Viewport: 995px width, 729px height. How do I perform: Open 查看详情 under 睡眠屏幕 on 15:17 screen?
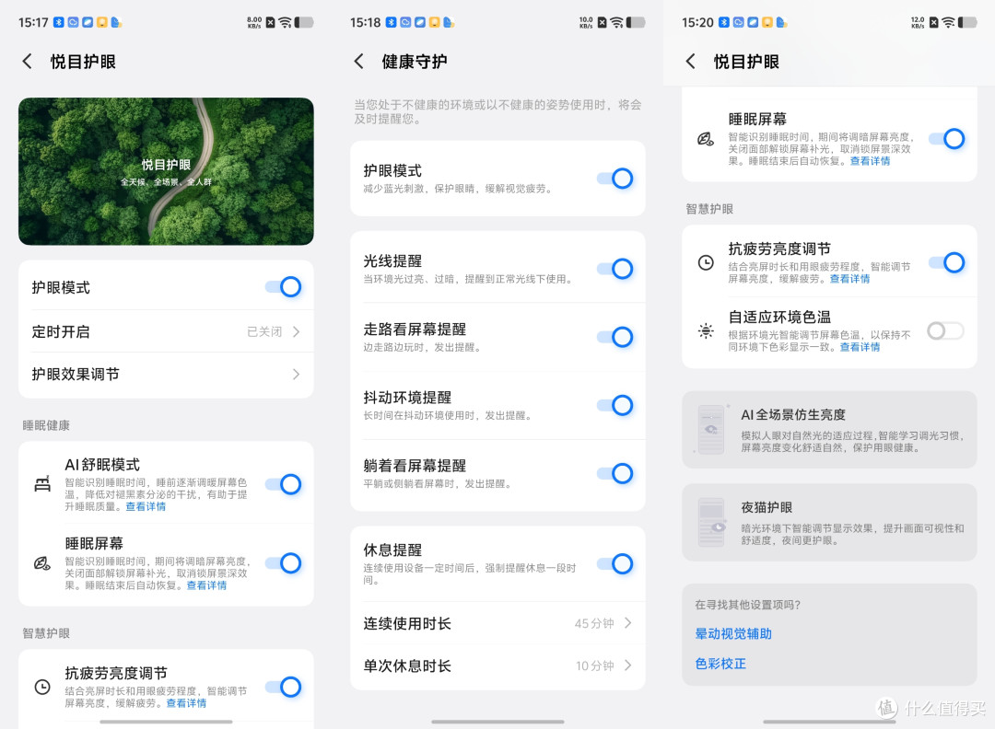pyautogui.click(x=206, y=585)
